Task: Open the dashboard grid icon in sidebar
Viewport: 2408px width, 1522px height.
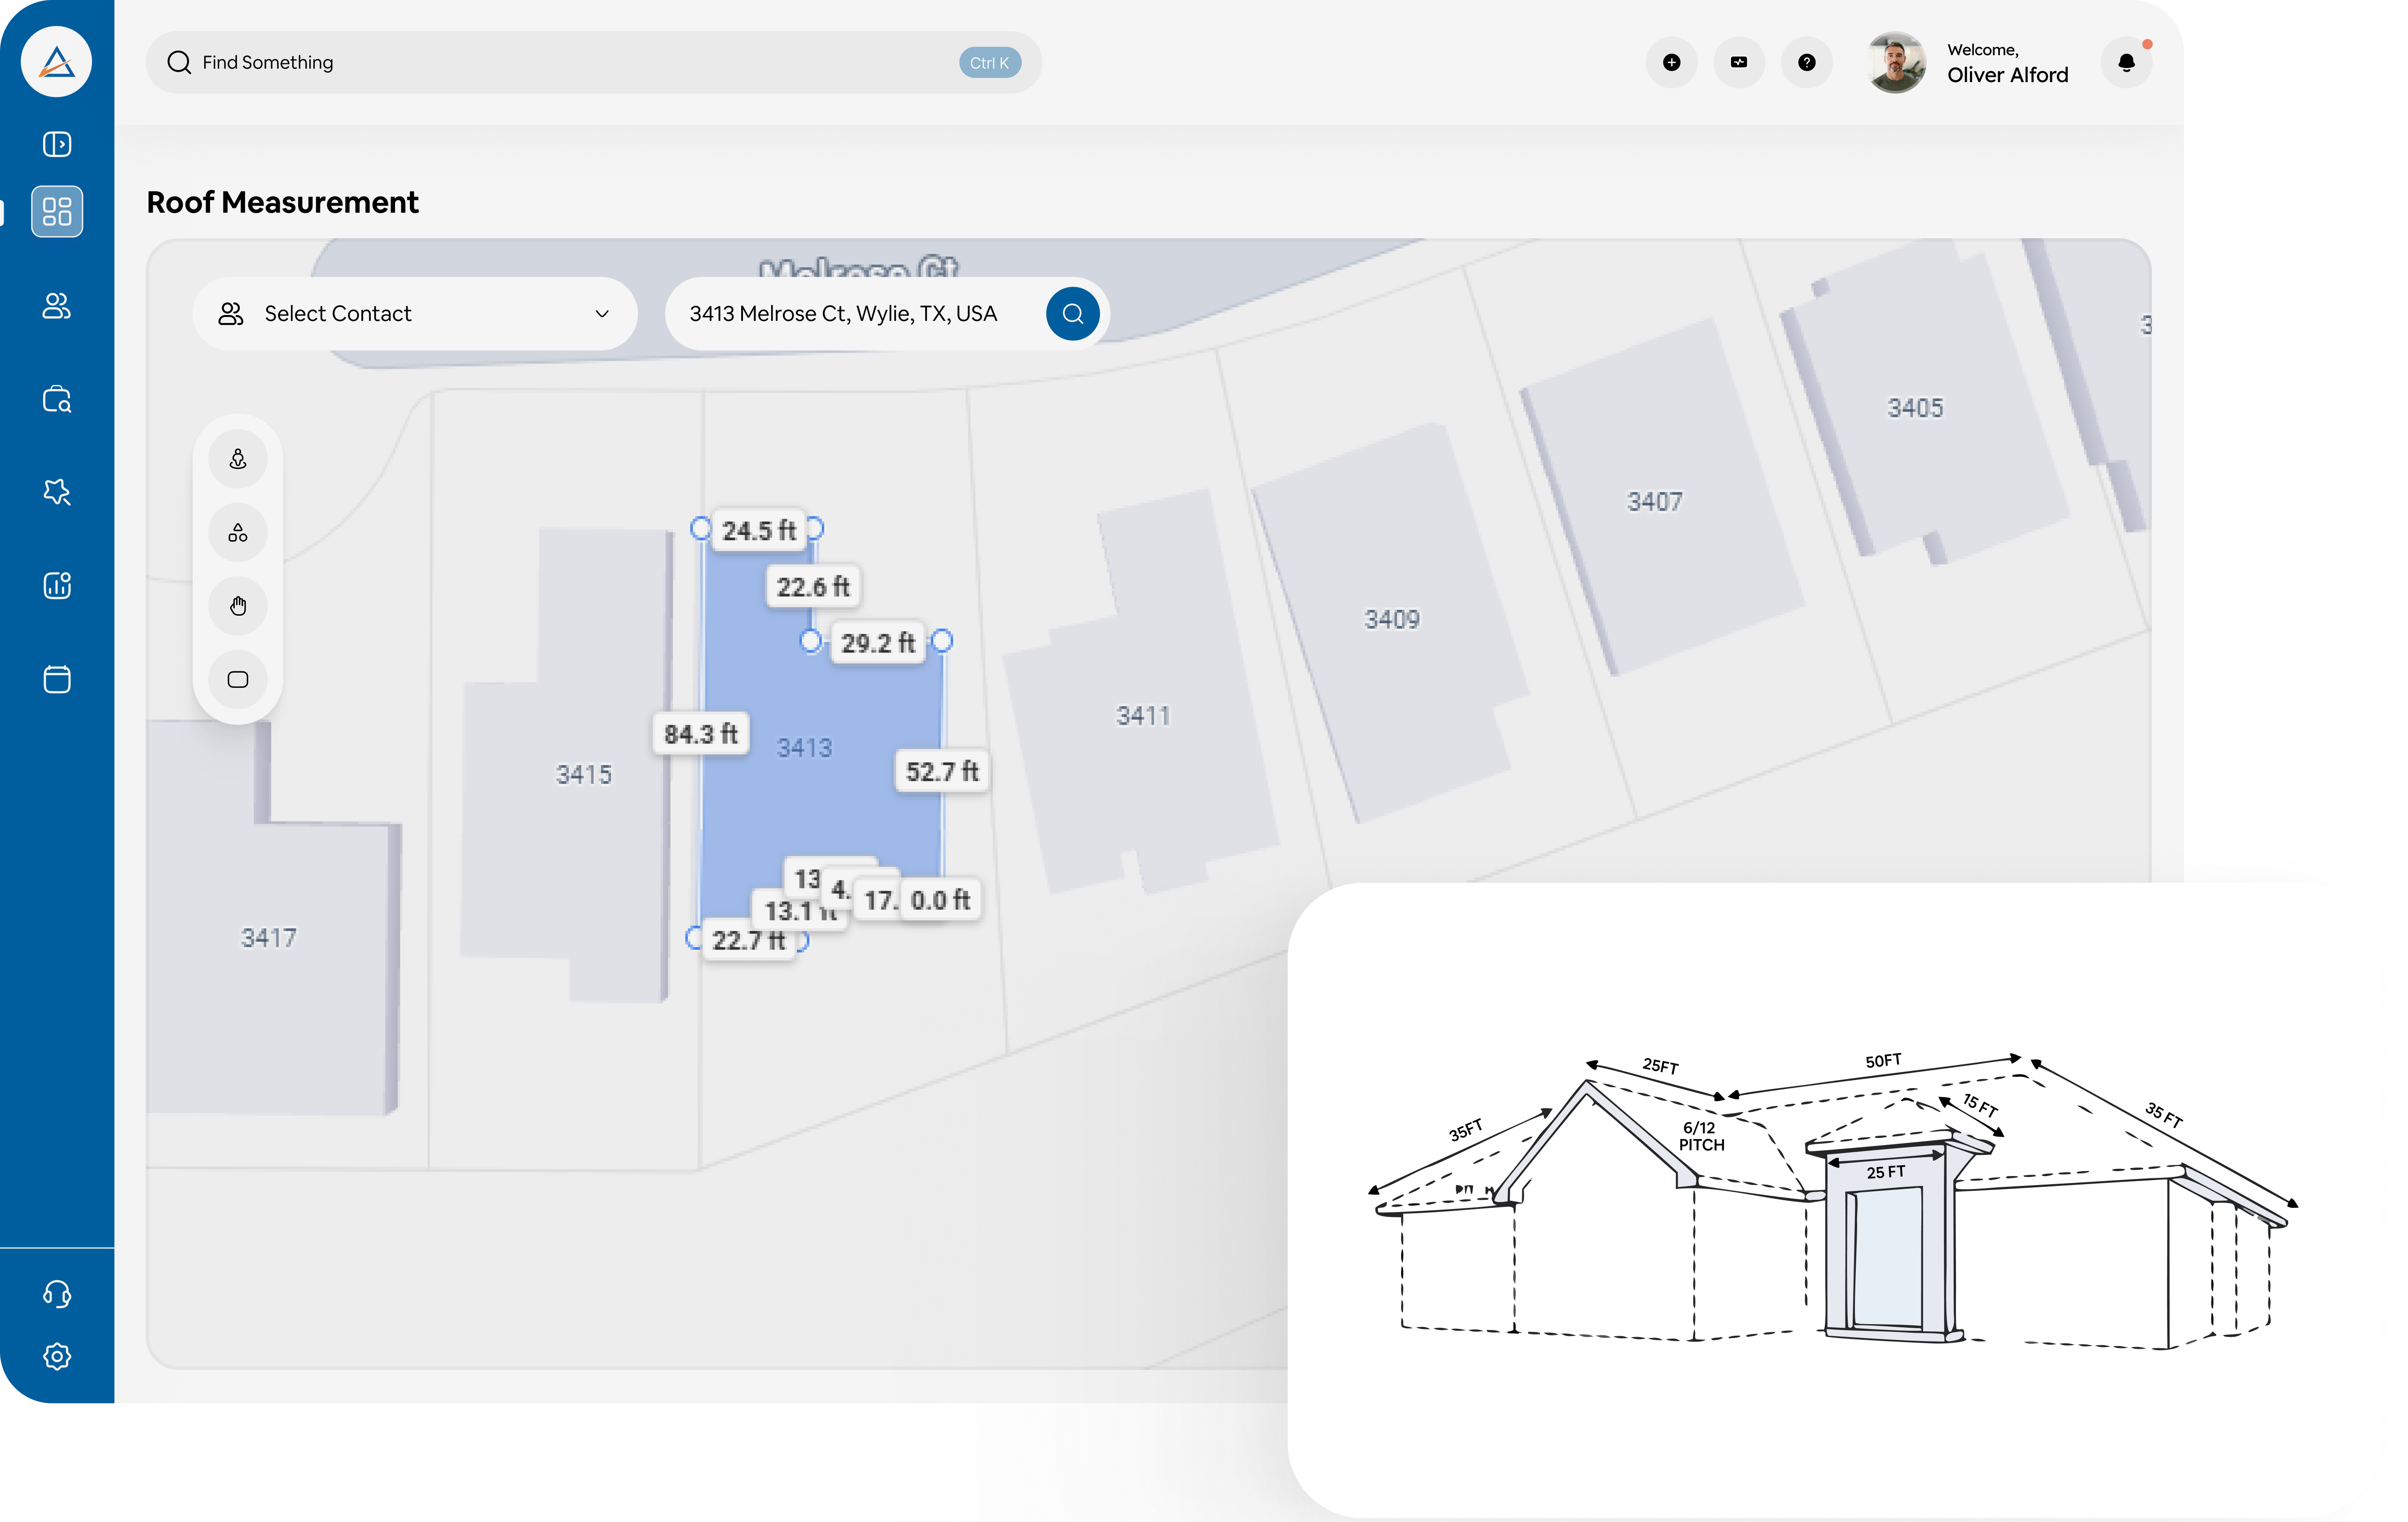Action: click(x=57, y=212)
